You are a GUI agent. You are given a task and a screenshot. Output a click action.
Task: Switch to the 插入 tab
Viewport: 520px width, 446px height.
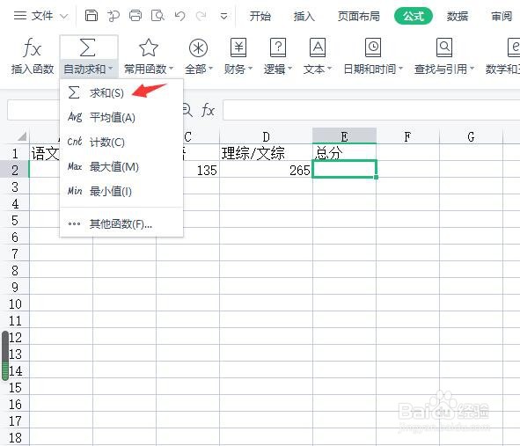[304, 16]
